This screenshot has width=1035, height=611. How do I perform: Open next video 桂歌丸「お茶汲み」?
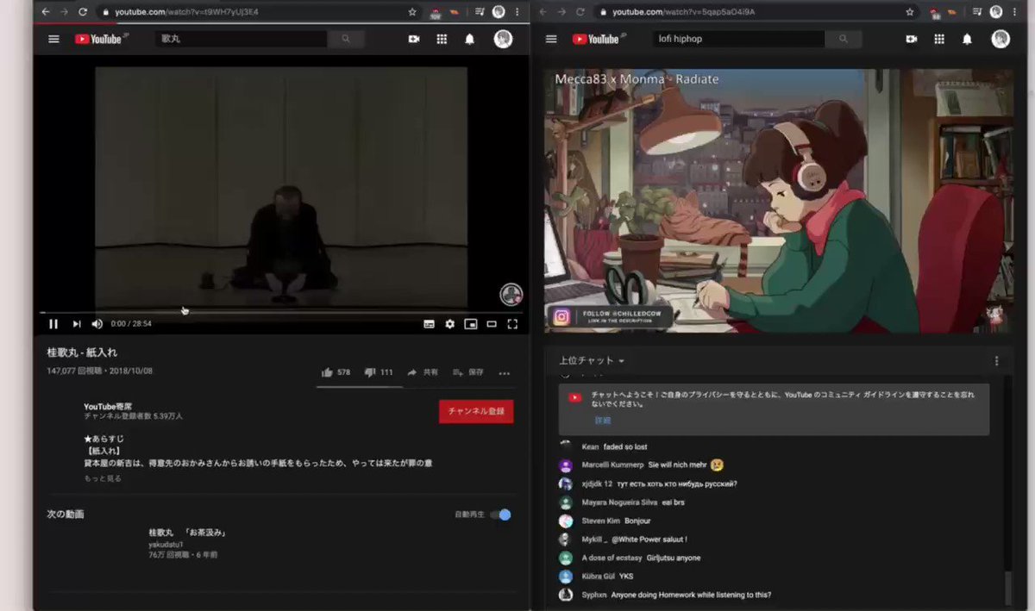coord(187,533)
